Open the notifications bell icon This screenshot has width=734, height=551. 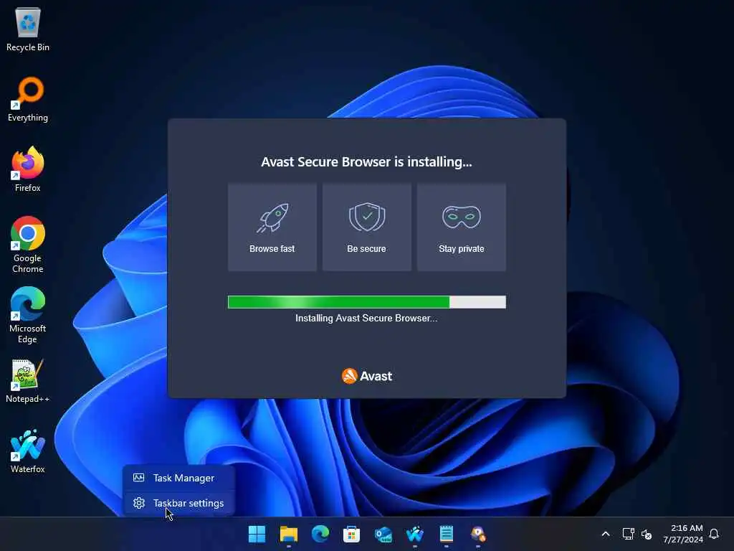coord(714,534)
